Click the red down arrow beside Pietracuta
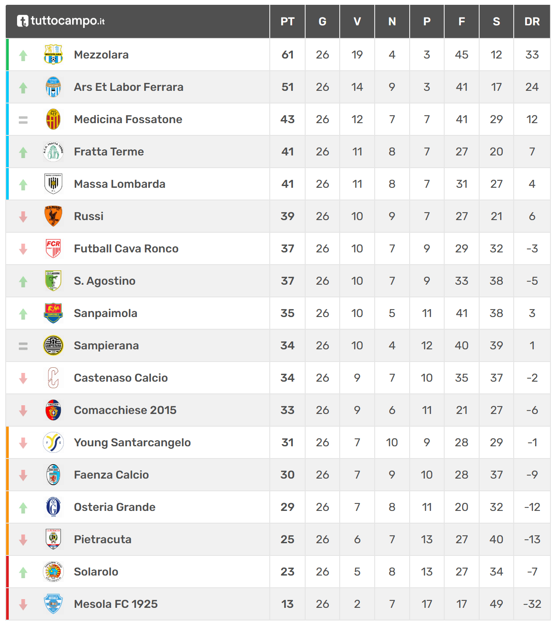557x624 pixels. click(23, 540)
